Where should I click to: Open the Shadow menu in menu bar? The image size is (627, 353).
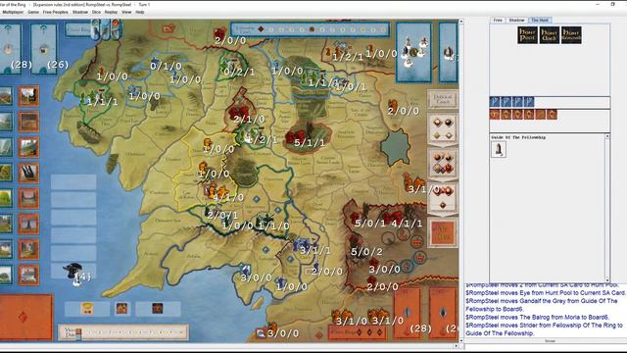(80, 12)
